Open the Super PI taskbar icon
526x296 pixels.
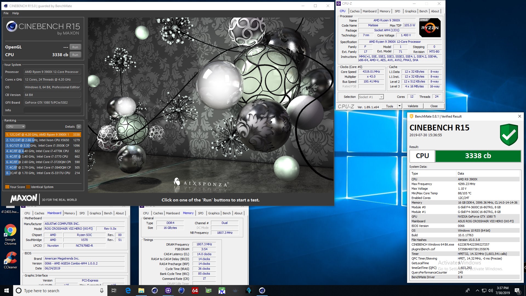click(x=222, y=291)
